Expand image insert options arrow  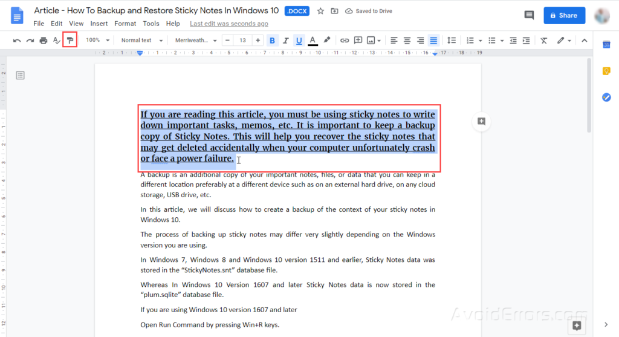click(x=379, y=41)
